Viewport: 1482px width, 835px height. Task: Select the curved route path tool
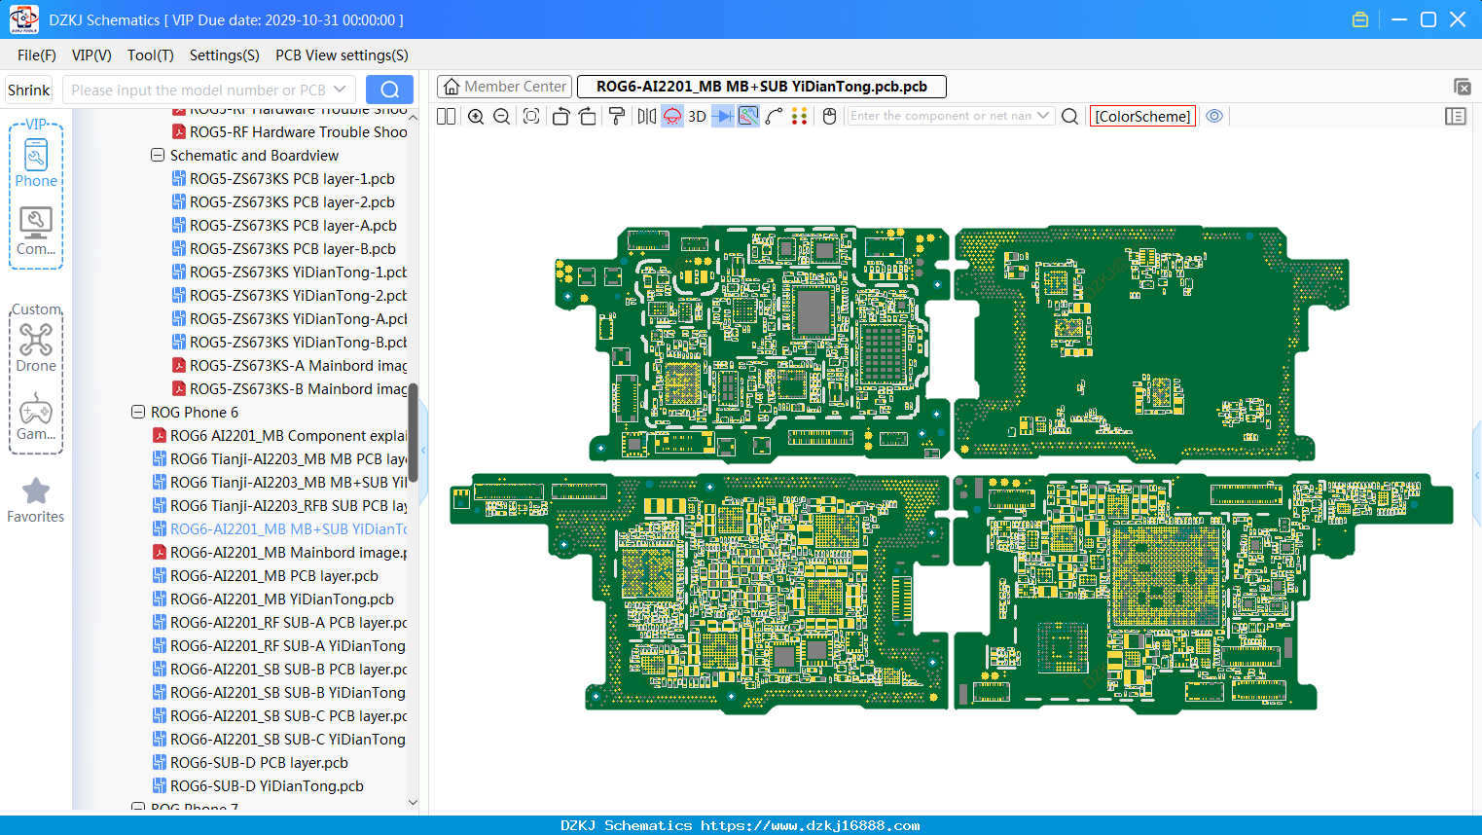774,116
